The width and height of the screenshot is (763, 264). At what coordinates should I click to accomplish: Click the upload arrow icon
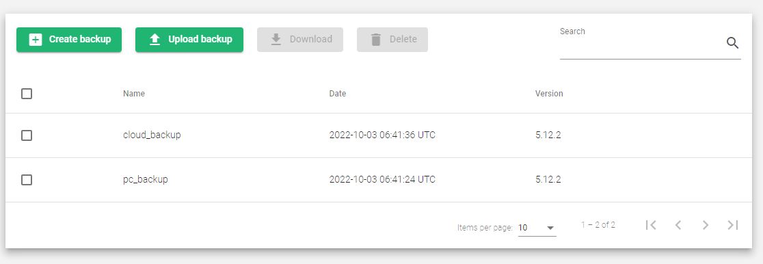pos(155,40)
